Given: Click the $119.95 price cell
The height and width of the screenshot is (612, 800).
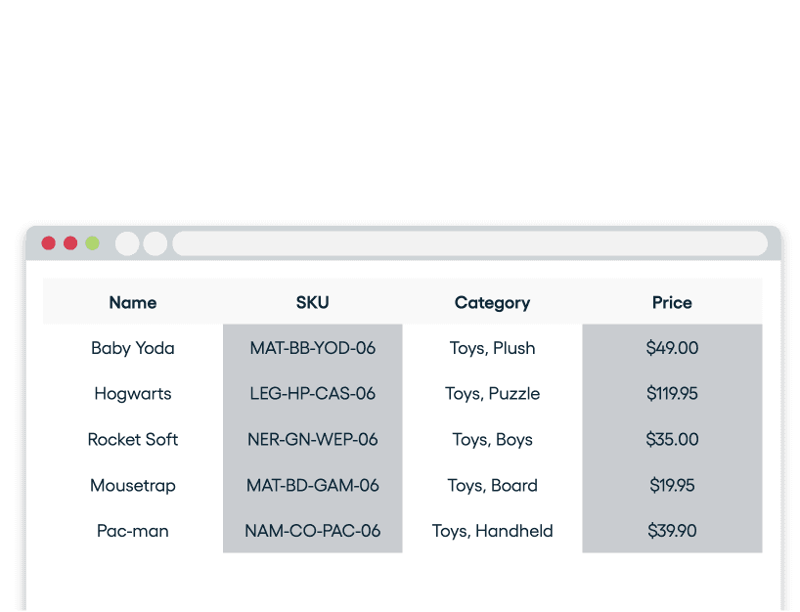Looking at the screenshot, I should tap(672, 394).
